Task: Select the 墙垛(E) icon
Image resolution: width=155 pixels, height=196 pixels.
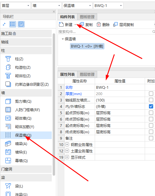Action: click(8, 152)
